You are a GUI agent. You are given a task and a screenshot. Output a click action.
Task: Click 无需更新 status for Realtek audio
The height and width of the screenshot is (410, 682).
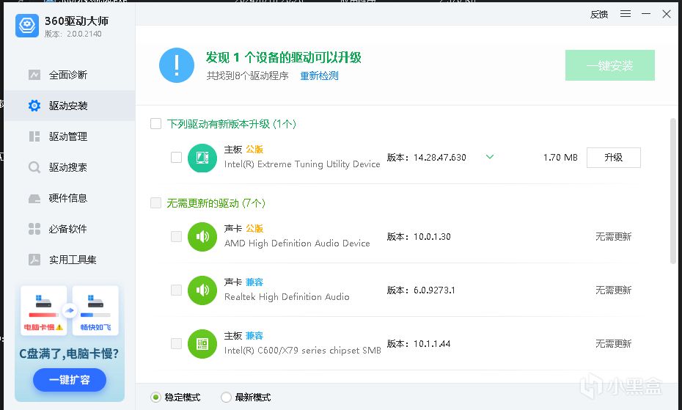coord(613,290)
